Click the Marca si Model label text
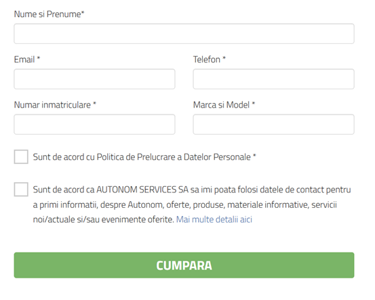This screenshot has height=300, width=375. [x=221, y=105]
